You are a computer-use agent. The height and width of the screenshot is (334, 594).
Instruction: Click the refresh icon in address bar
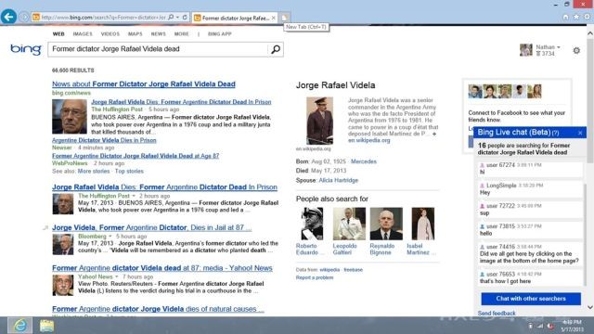click(x=185, y=17)
